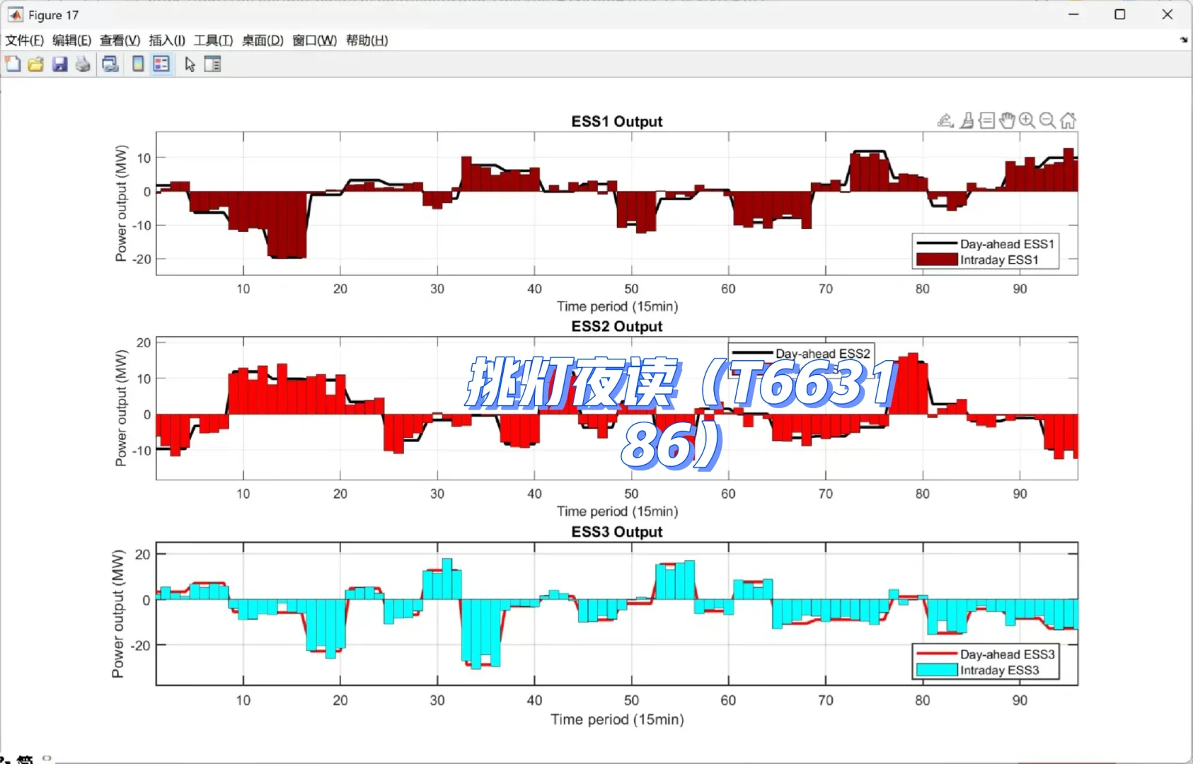This screenshot has height=764, width=1193.
Task: Open the 插入(I) menu
Action: 167,40
